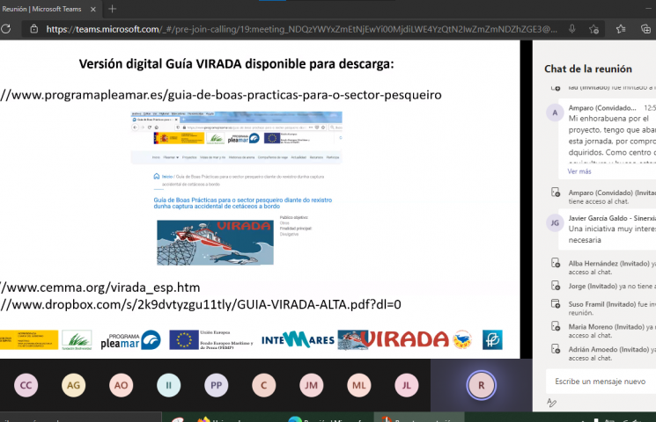This screenshot has height=422, width=656.
Task: Click the programapleamar.es guide URL on slide
Action: [x=221, y=95]
